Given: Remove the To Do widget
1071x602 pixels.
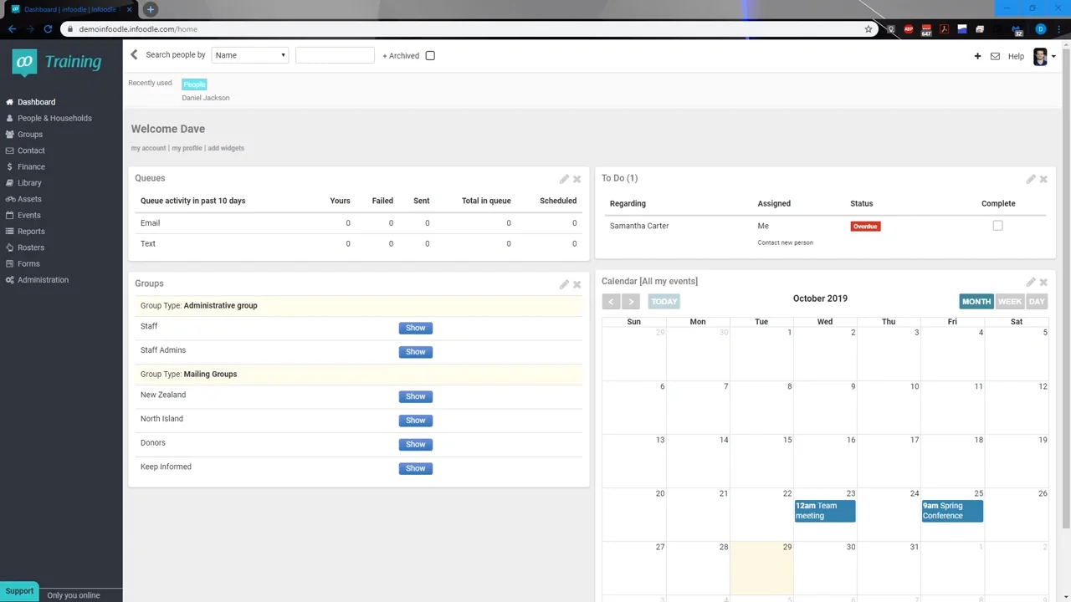Looking at the screenshot, I should coord(1043,179).
